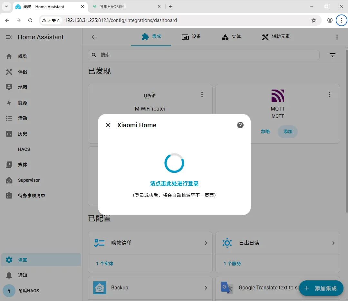Click the login link 请点击此处进行登录
Image resolution: width=348 pixels, height=301 pixels.
(174, 183)
